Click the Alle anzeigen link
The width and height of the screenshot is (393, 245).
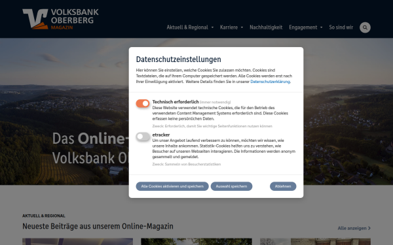pyautogui.click(x=354, y=228)
